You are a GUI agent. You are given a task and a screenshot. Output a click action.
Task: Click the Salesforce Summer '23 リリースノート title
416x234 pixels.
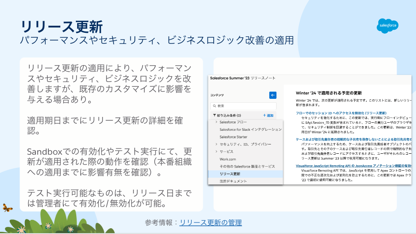pos(243,78)
